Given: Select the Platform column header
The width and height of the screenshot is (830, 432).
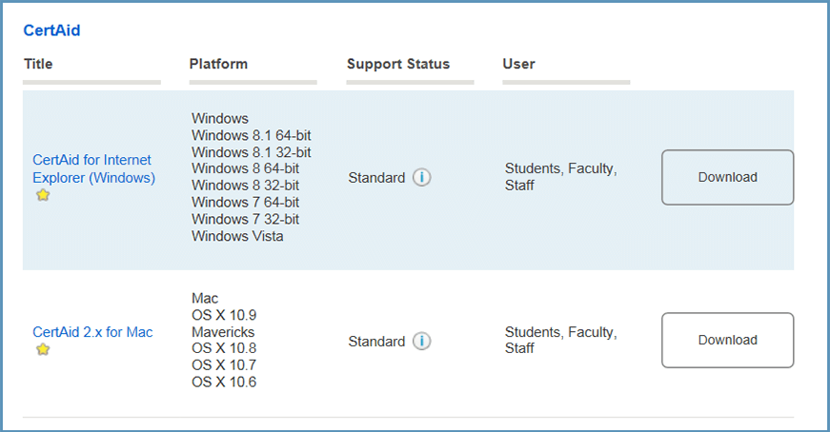Looking at the screenshot, I should 218,64.
